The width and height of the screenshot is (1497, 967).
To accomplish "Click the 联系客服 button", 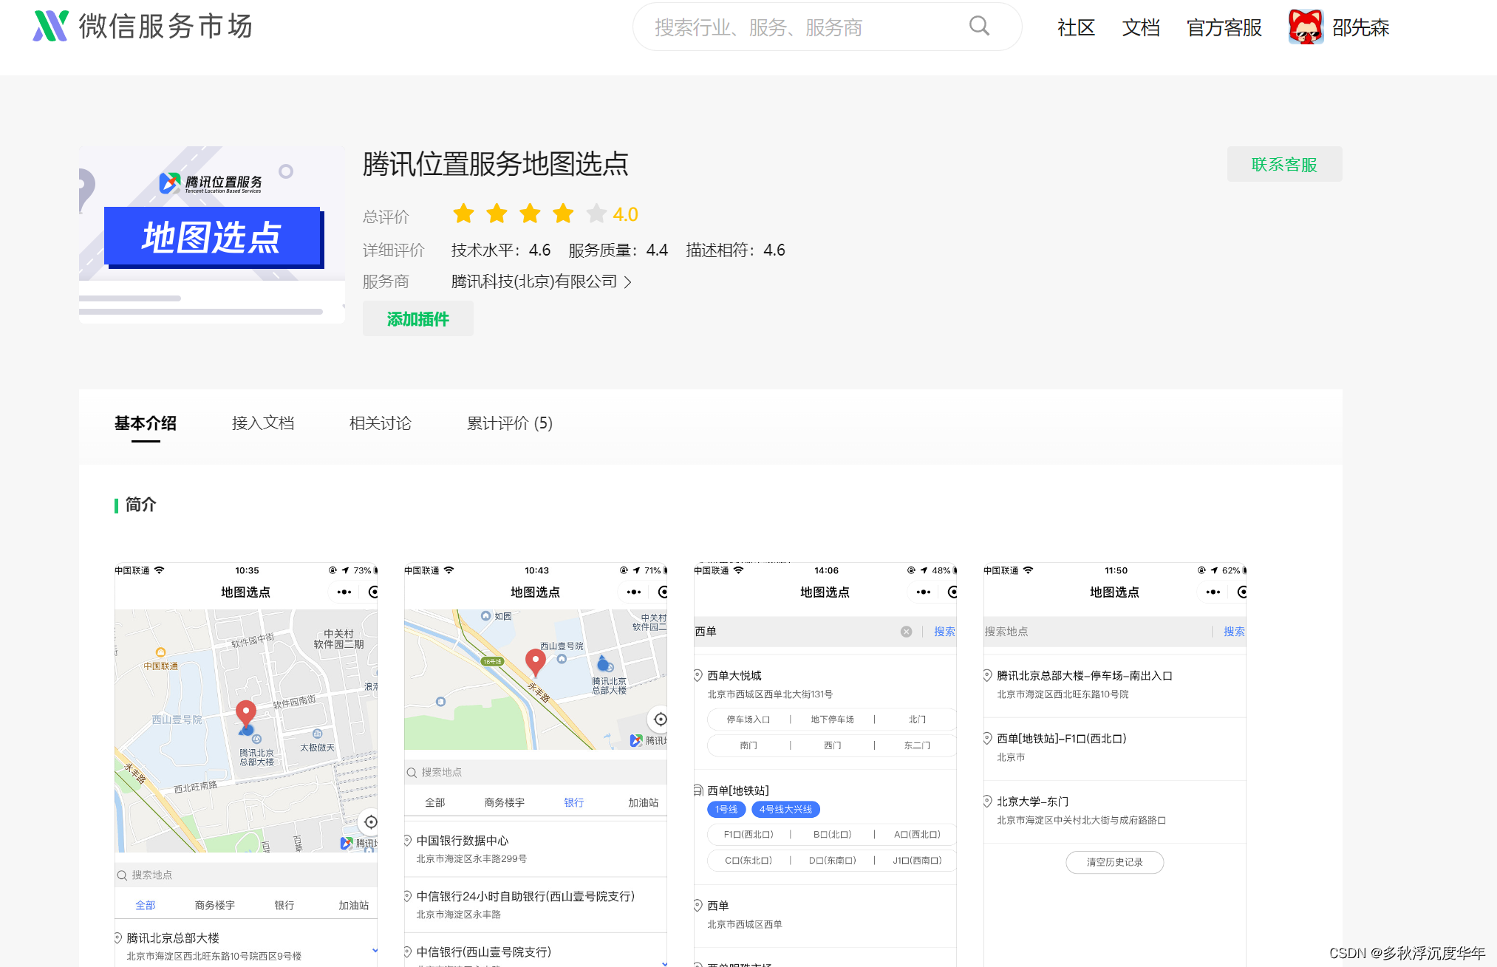I will tap(1283, 165).
